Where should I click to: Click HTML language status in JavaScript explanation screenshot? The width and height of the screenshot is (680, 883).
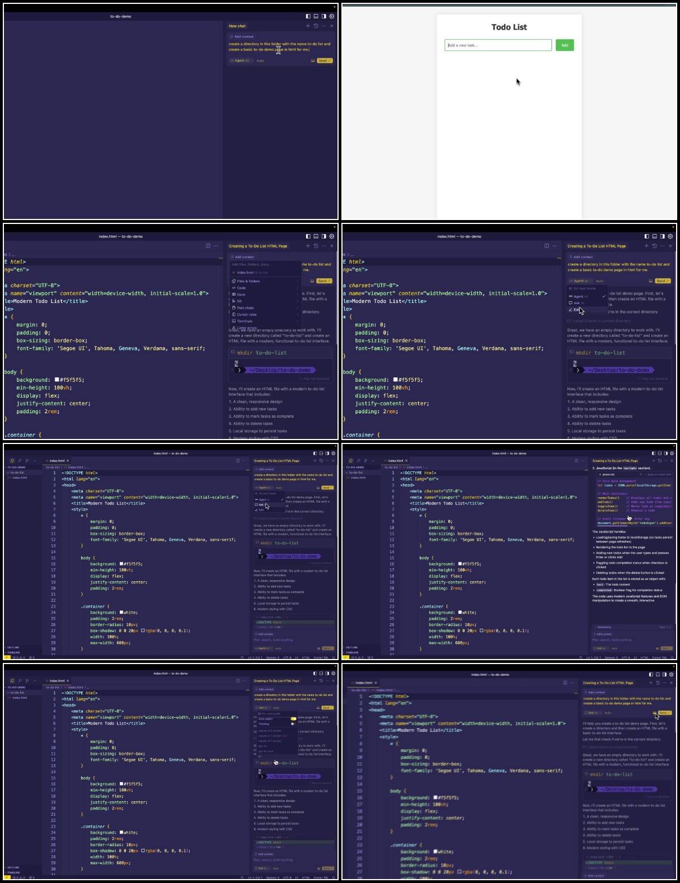(644, 657)
